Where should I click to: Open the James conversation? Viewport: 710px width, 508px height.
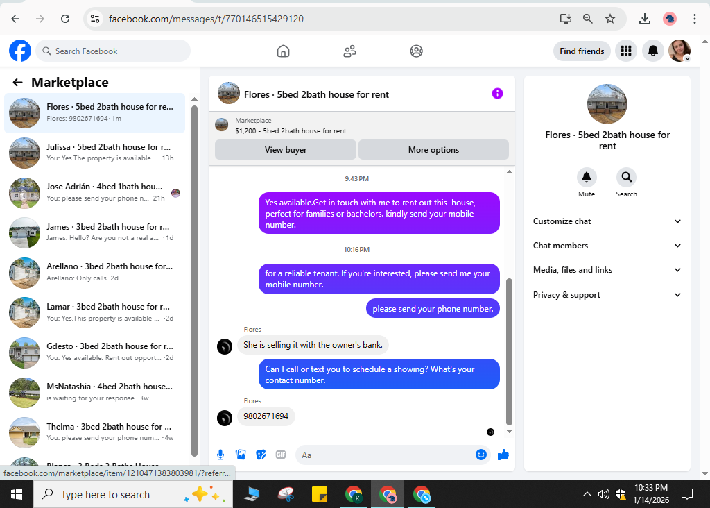[94, 232]
